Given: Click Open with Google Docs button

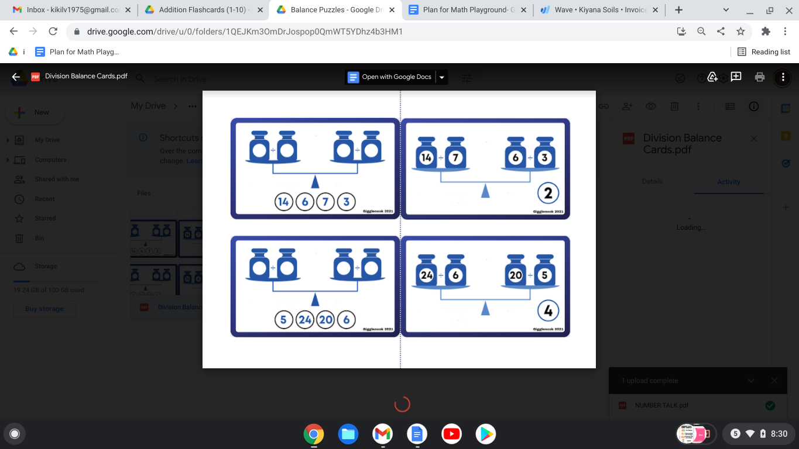Looking at the screenshot, I should tap(390, 77).
